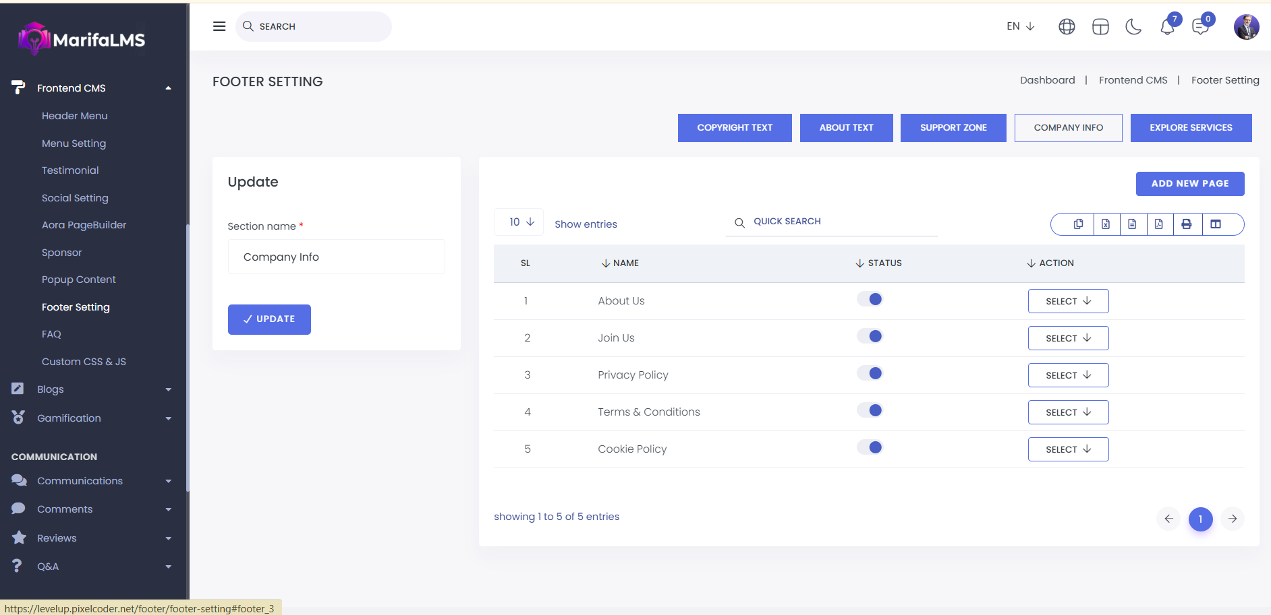Export table as PDF
The width and height of the screenshot is (1271, 615).
[1158, 224]
